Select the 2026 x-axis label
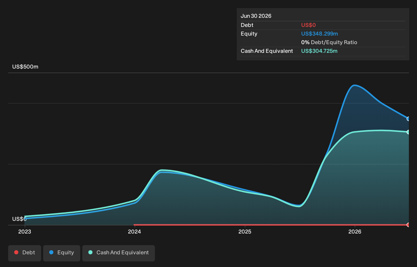 tap(355, 232)
